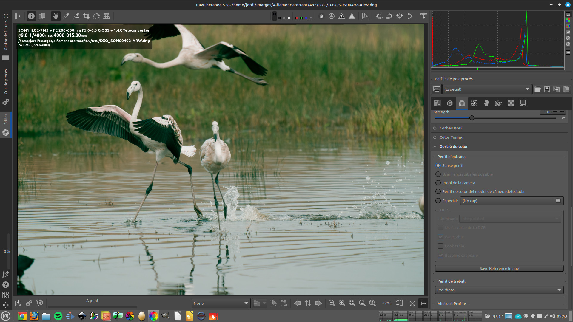573x322 pixels.
Task: Select the 'Sense perfil' input profile
Action: pos(438,165)
